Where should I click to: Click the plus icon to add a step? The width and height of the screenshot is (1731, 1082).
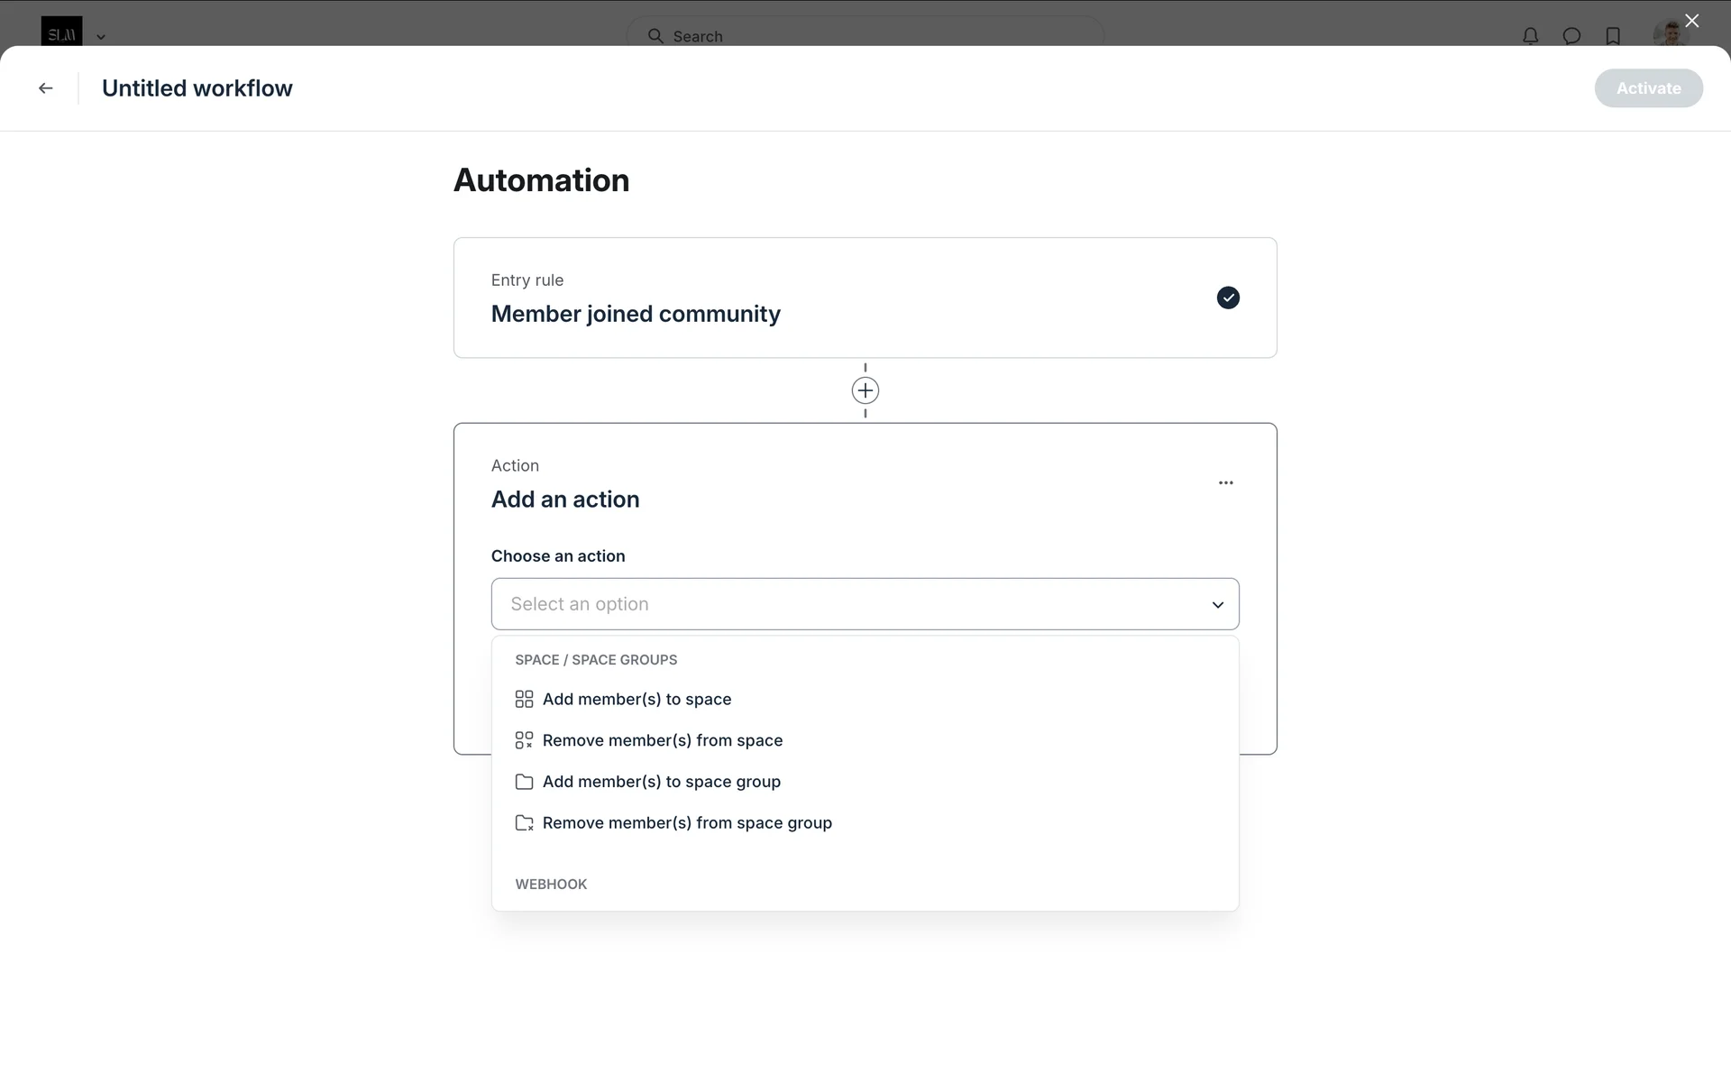(x=865, y=390)
